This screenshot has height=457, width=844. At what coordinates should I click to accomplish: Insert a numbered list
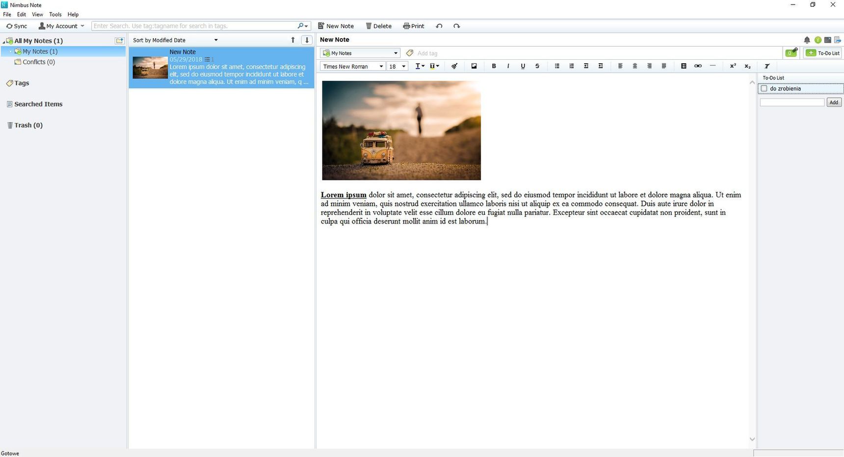point(572,66)
